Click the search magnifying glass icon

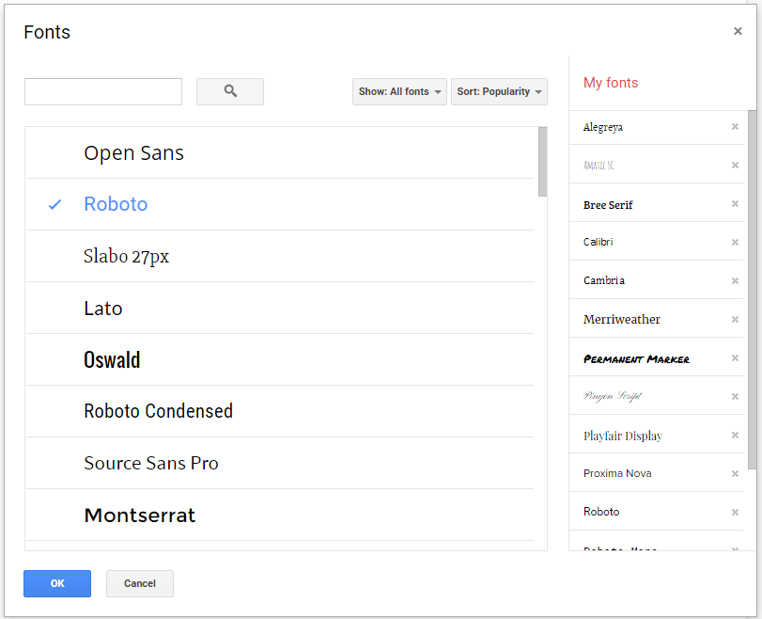229,91
